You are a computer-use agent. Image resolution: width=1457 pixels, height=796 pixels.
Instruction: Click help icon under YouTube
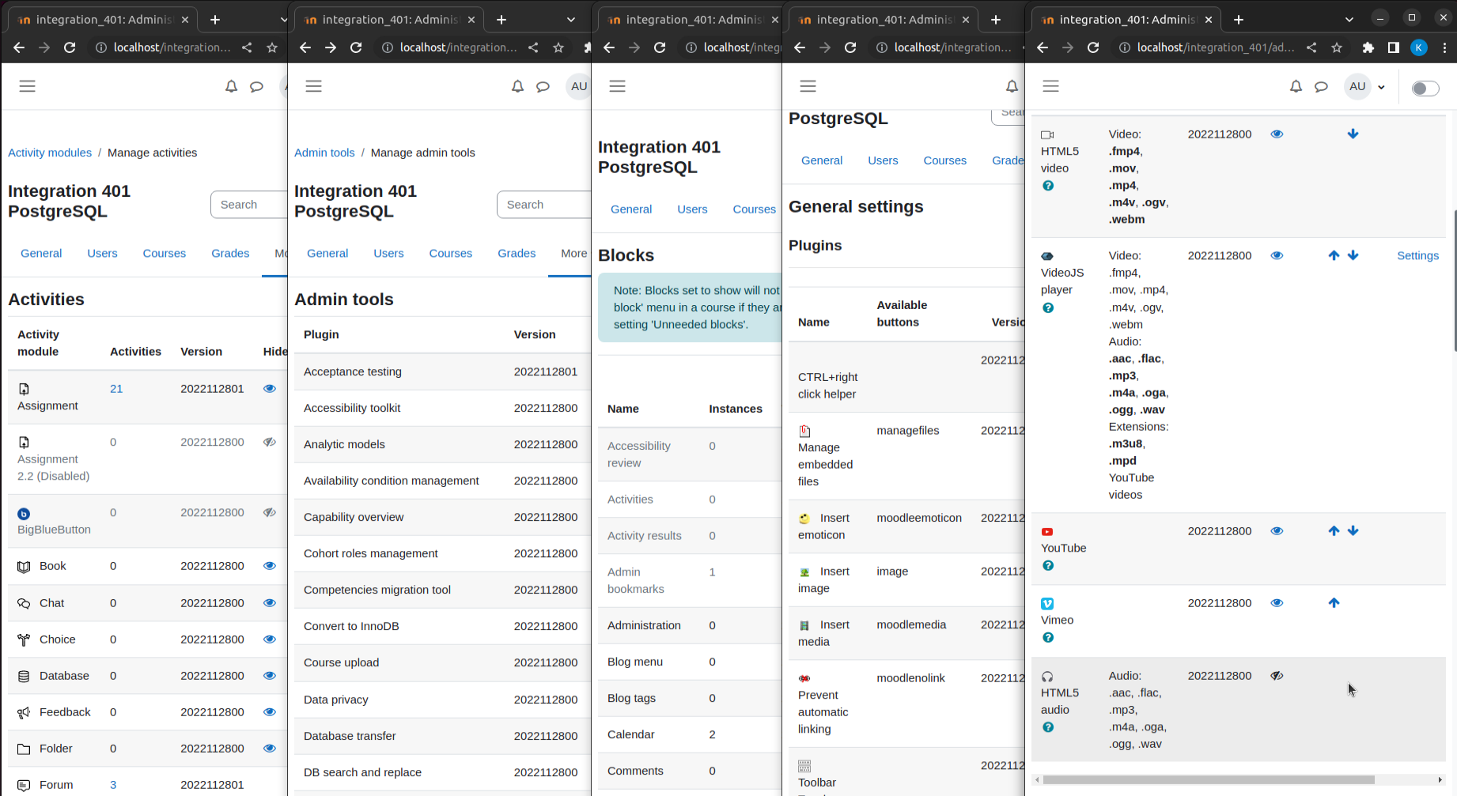pos(1048,565)
